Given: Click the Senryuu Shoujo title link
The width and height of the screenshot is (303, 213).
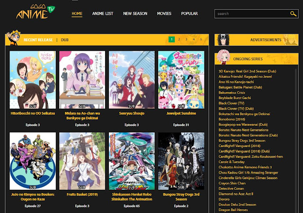Looking at the screenshot, I should pyautogui.click(x=132, y=113).
